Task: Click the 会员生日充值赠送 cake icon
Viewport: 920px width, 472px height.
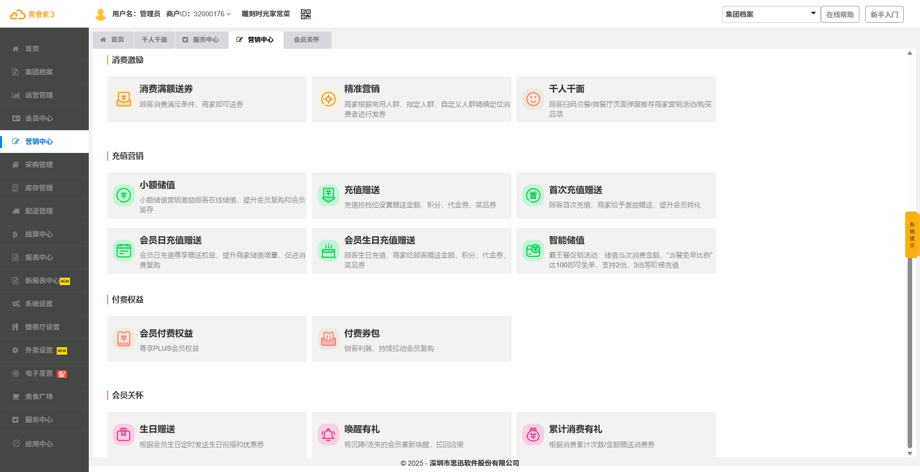Action: click(x=329, y=251)
